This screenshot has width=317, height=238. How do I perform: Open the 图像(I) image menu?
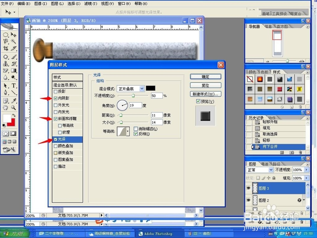tap(41, 3)
